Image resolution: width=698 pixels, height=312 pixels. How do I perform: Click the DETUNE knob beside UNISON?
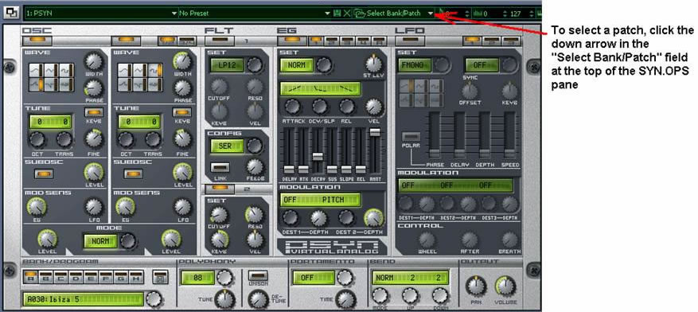click(x=259, y=299)
